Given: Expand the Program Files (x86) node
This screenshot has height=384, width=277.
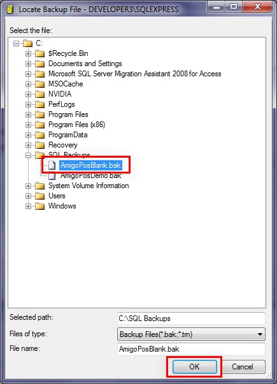Looking at the screenshot, I should [x=28, y=125].
